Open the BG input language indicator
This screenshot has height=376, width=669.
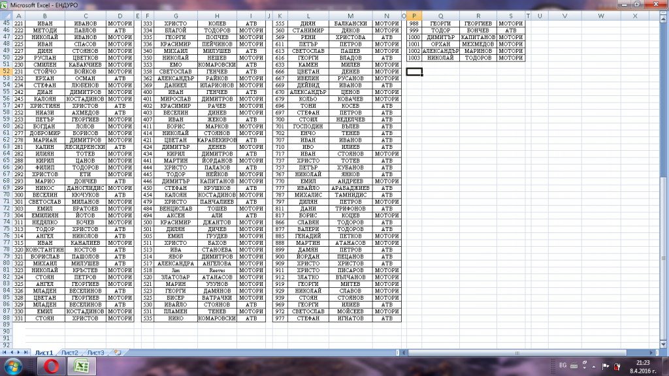pyautogui.click(x=563, y=366)
